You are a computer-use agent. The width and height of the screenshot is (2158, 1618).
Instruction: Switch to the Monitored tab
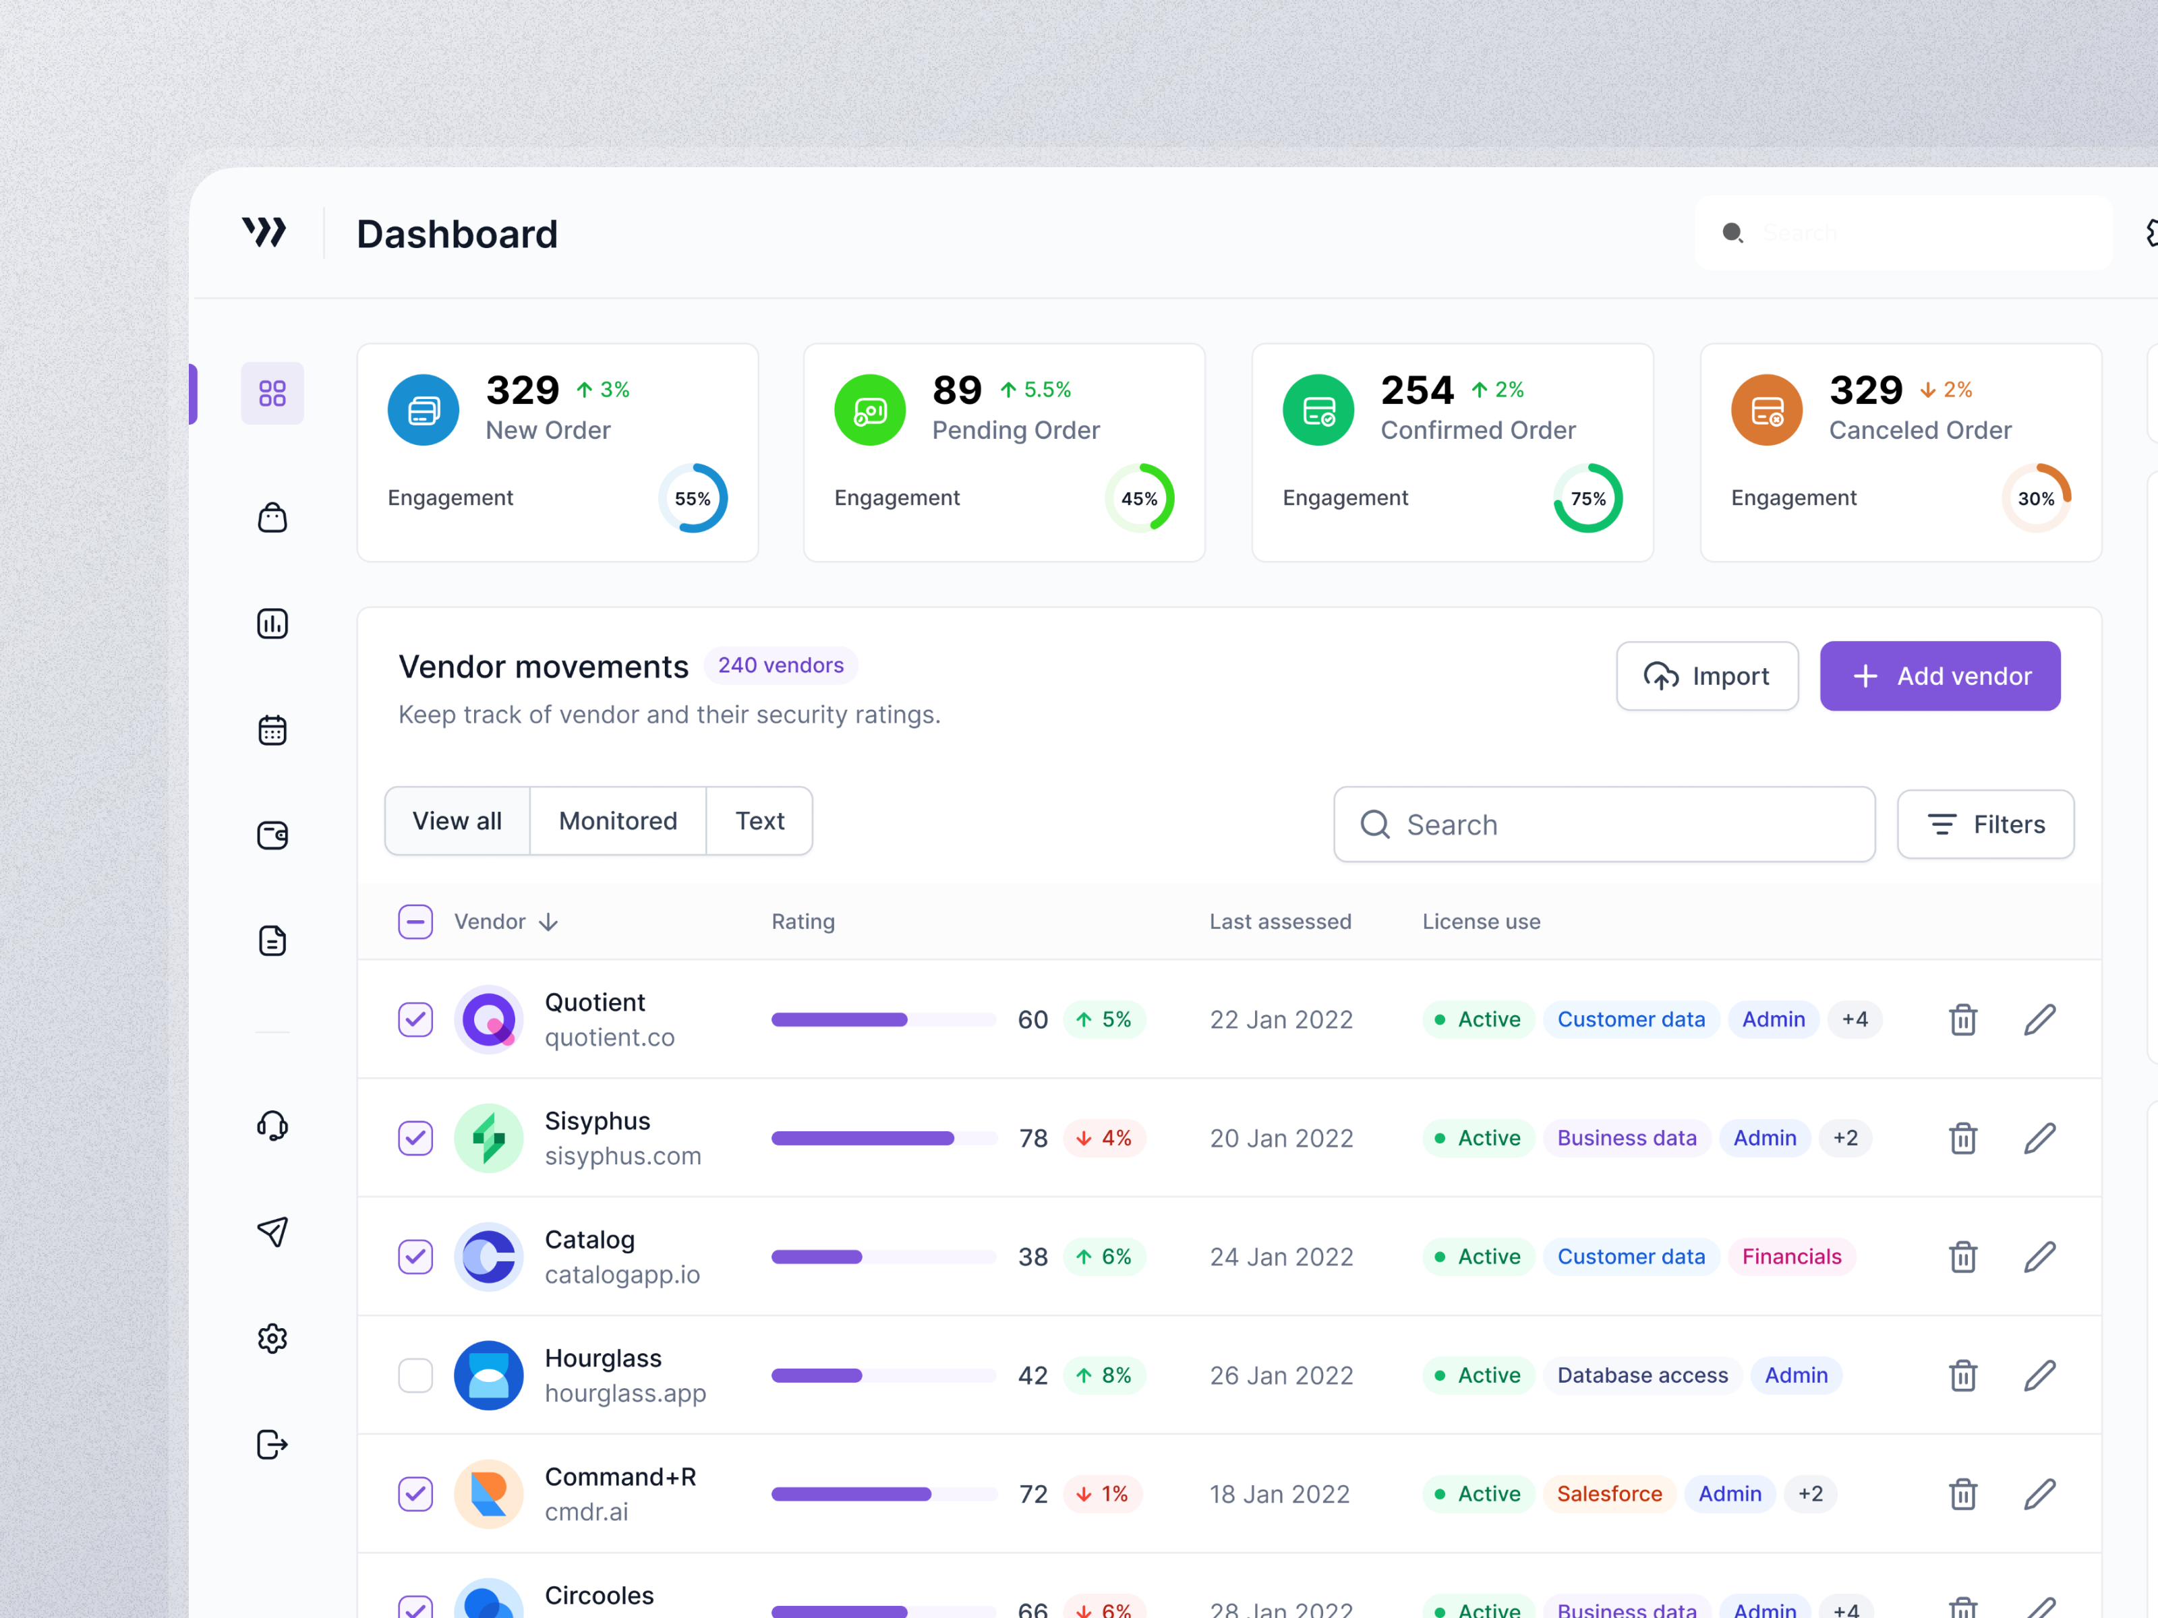click(618, 820)
